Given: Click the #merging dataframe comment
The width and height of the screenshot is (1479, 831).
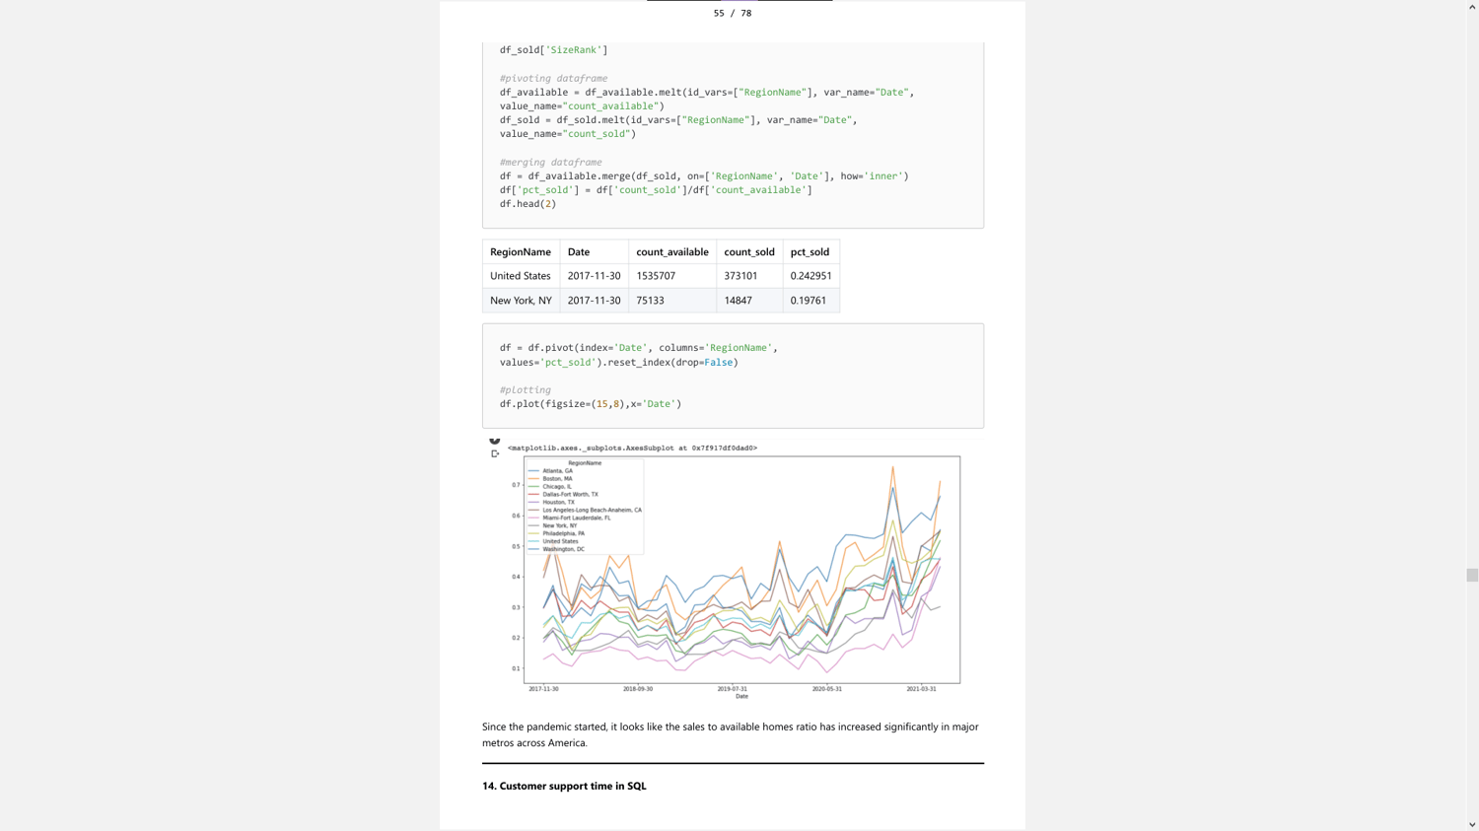Looking at the screenshot, I should (550, 162).
